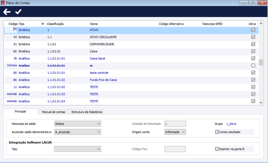This screenshot has height=163, width=268.
Task: Click the M column header
Action: click(43, 24)
